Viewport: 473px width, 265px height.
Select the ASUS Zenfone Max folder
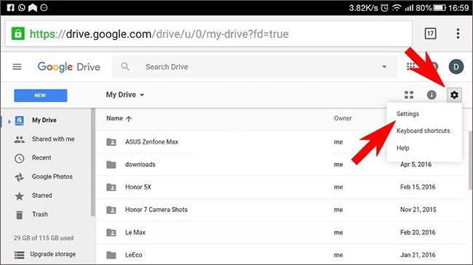152,142
